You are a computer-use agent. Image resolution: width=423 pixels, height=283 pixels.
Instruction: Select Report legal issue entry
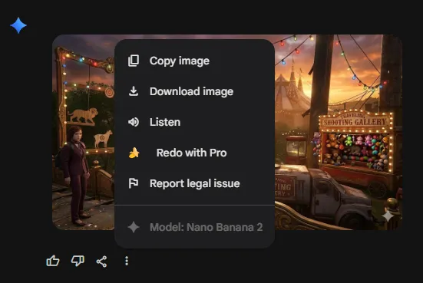(195, 183)
